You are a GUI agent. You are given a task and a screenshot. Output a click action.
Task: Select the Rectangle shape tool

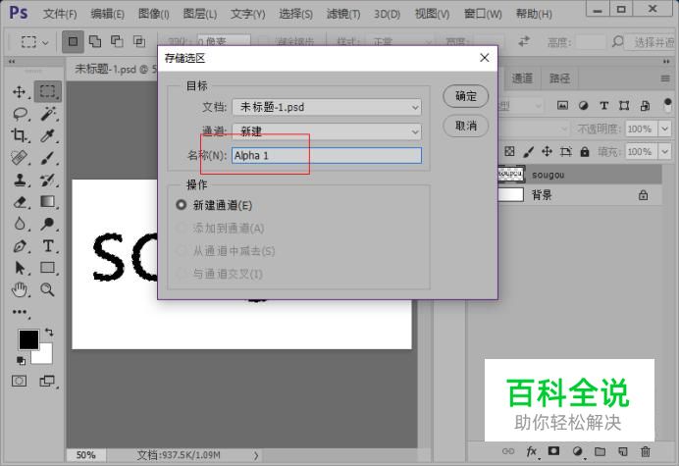coord(48,268)
